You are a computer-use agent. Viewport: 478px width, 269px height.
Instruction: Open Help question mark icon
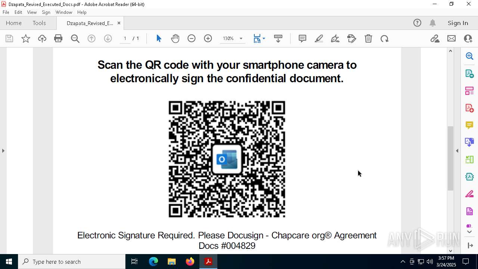[417, 23]
